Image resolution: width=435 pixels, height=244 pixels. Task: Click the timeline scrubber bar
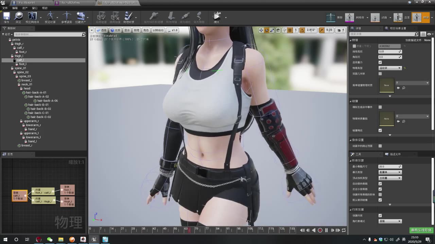[193, 230]
